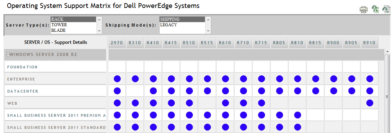Click Server Type list up arrow
Screen dimensions: 392x133
click(x=99, y=19)
